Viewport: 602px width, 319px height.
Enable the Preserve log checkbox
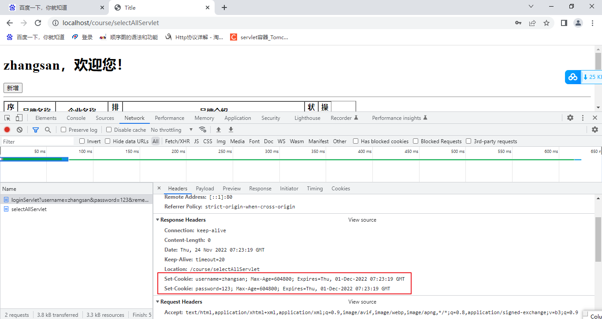pos(63,130)
